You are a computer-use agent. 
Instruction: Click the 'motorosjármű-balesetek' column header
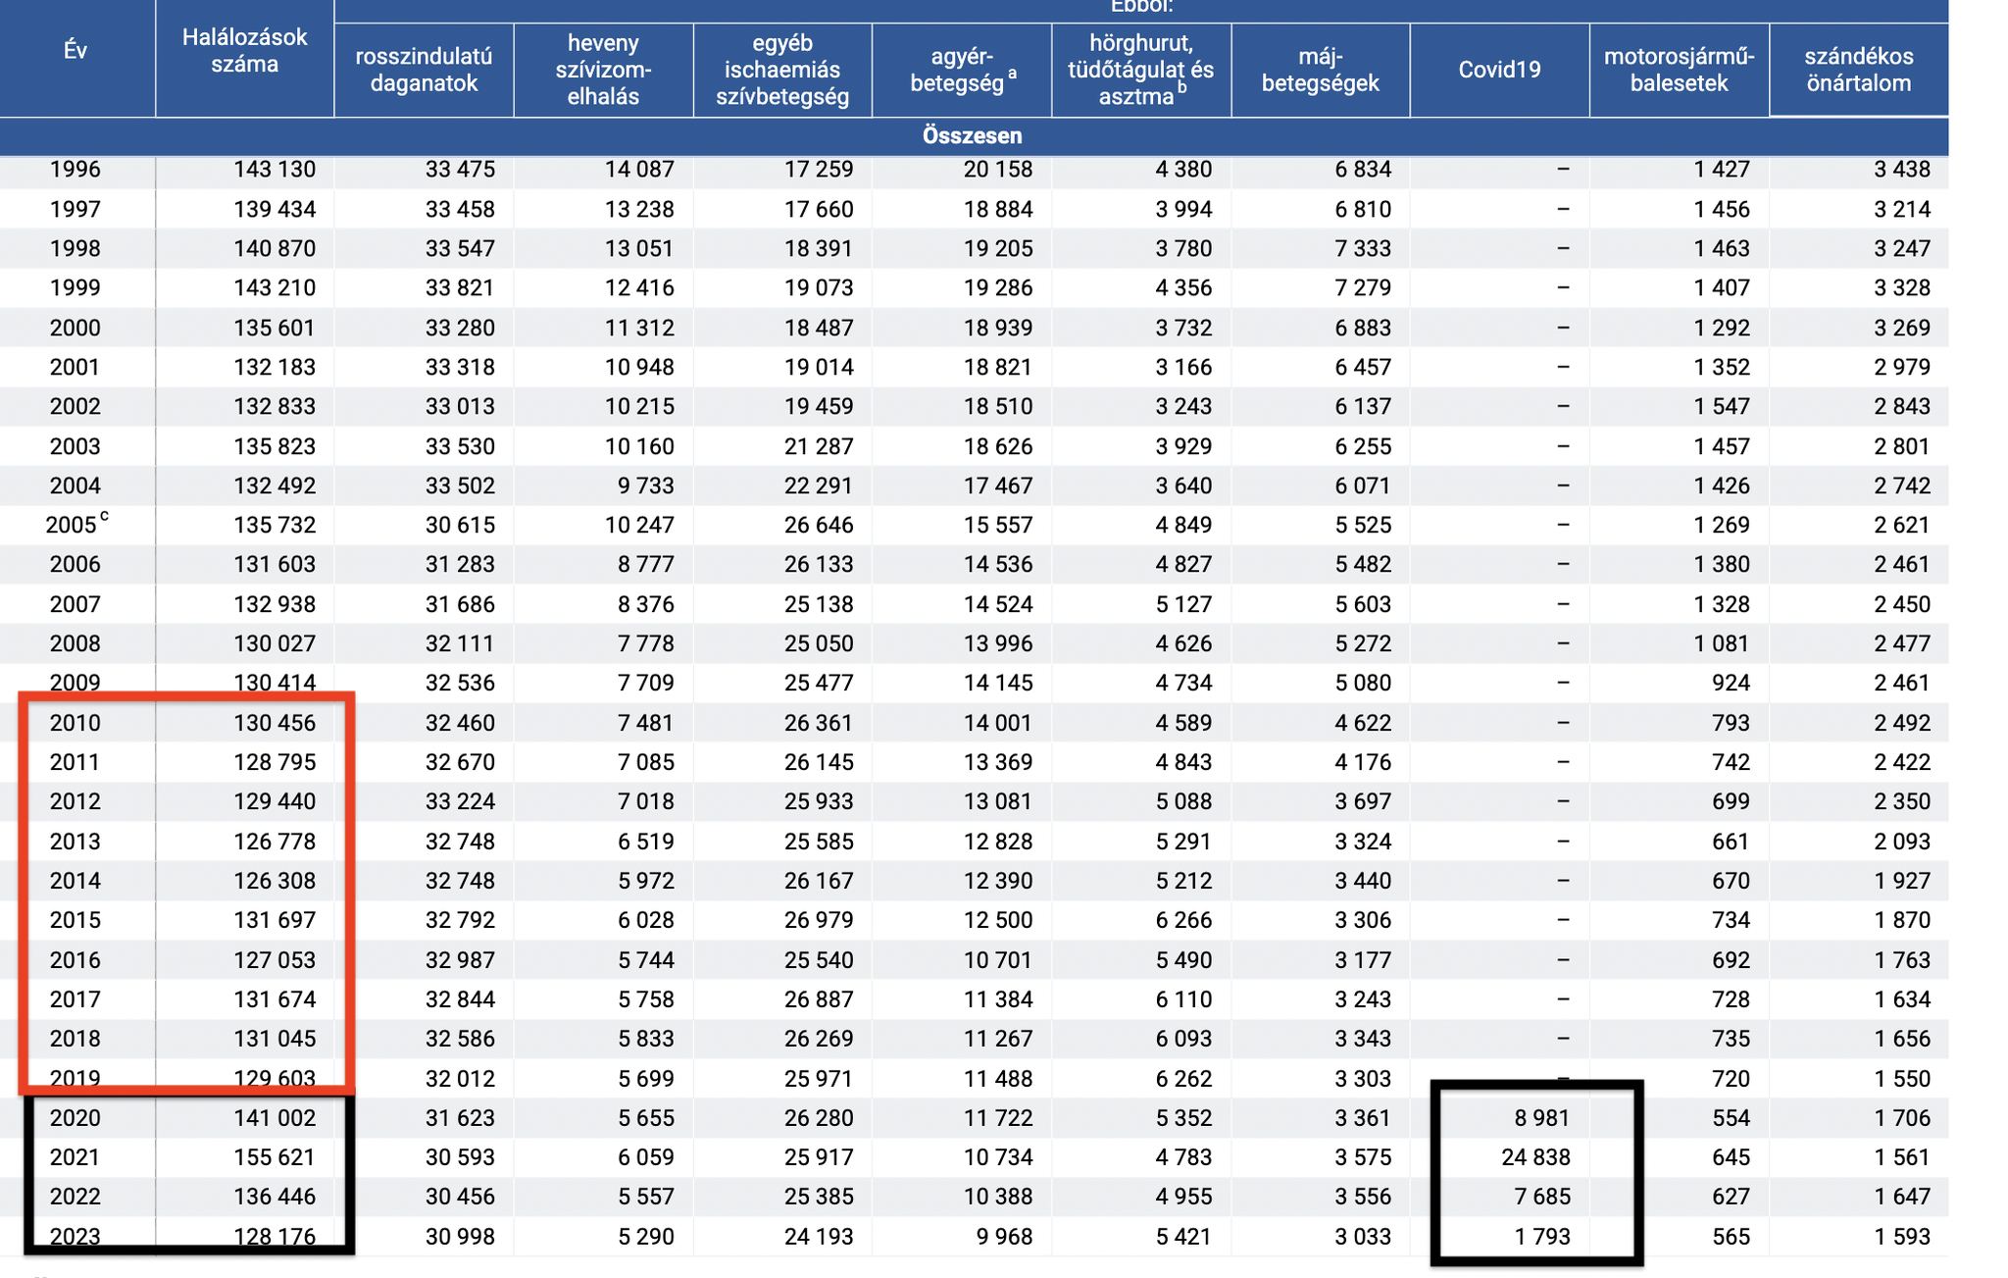[1679, 70]
